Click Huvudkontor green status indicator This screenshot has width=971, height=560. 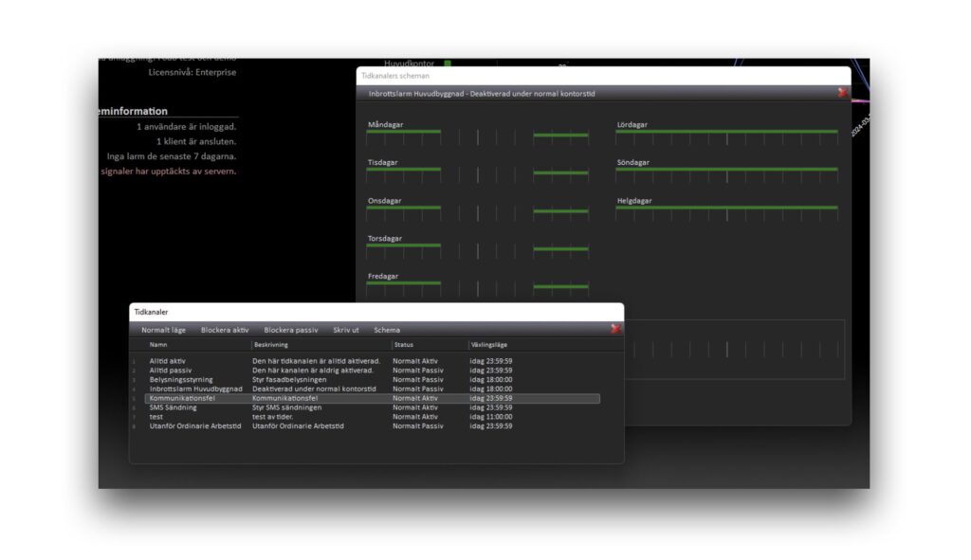click(x=448, y=63)
